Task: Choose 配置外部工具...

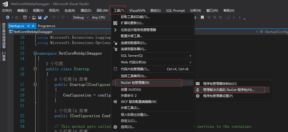Action: tap(153, 36)
